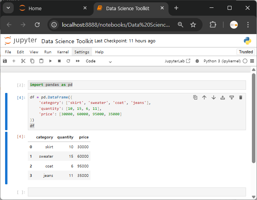The width and height of the screenshot is (257, 200).
Task: Open the File menu
Action: tap(8, 52)
